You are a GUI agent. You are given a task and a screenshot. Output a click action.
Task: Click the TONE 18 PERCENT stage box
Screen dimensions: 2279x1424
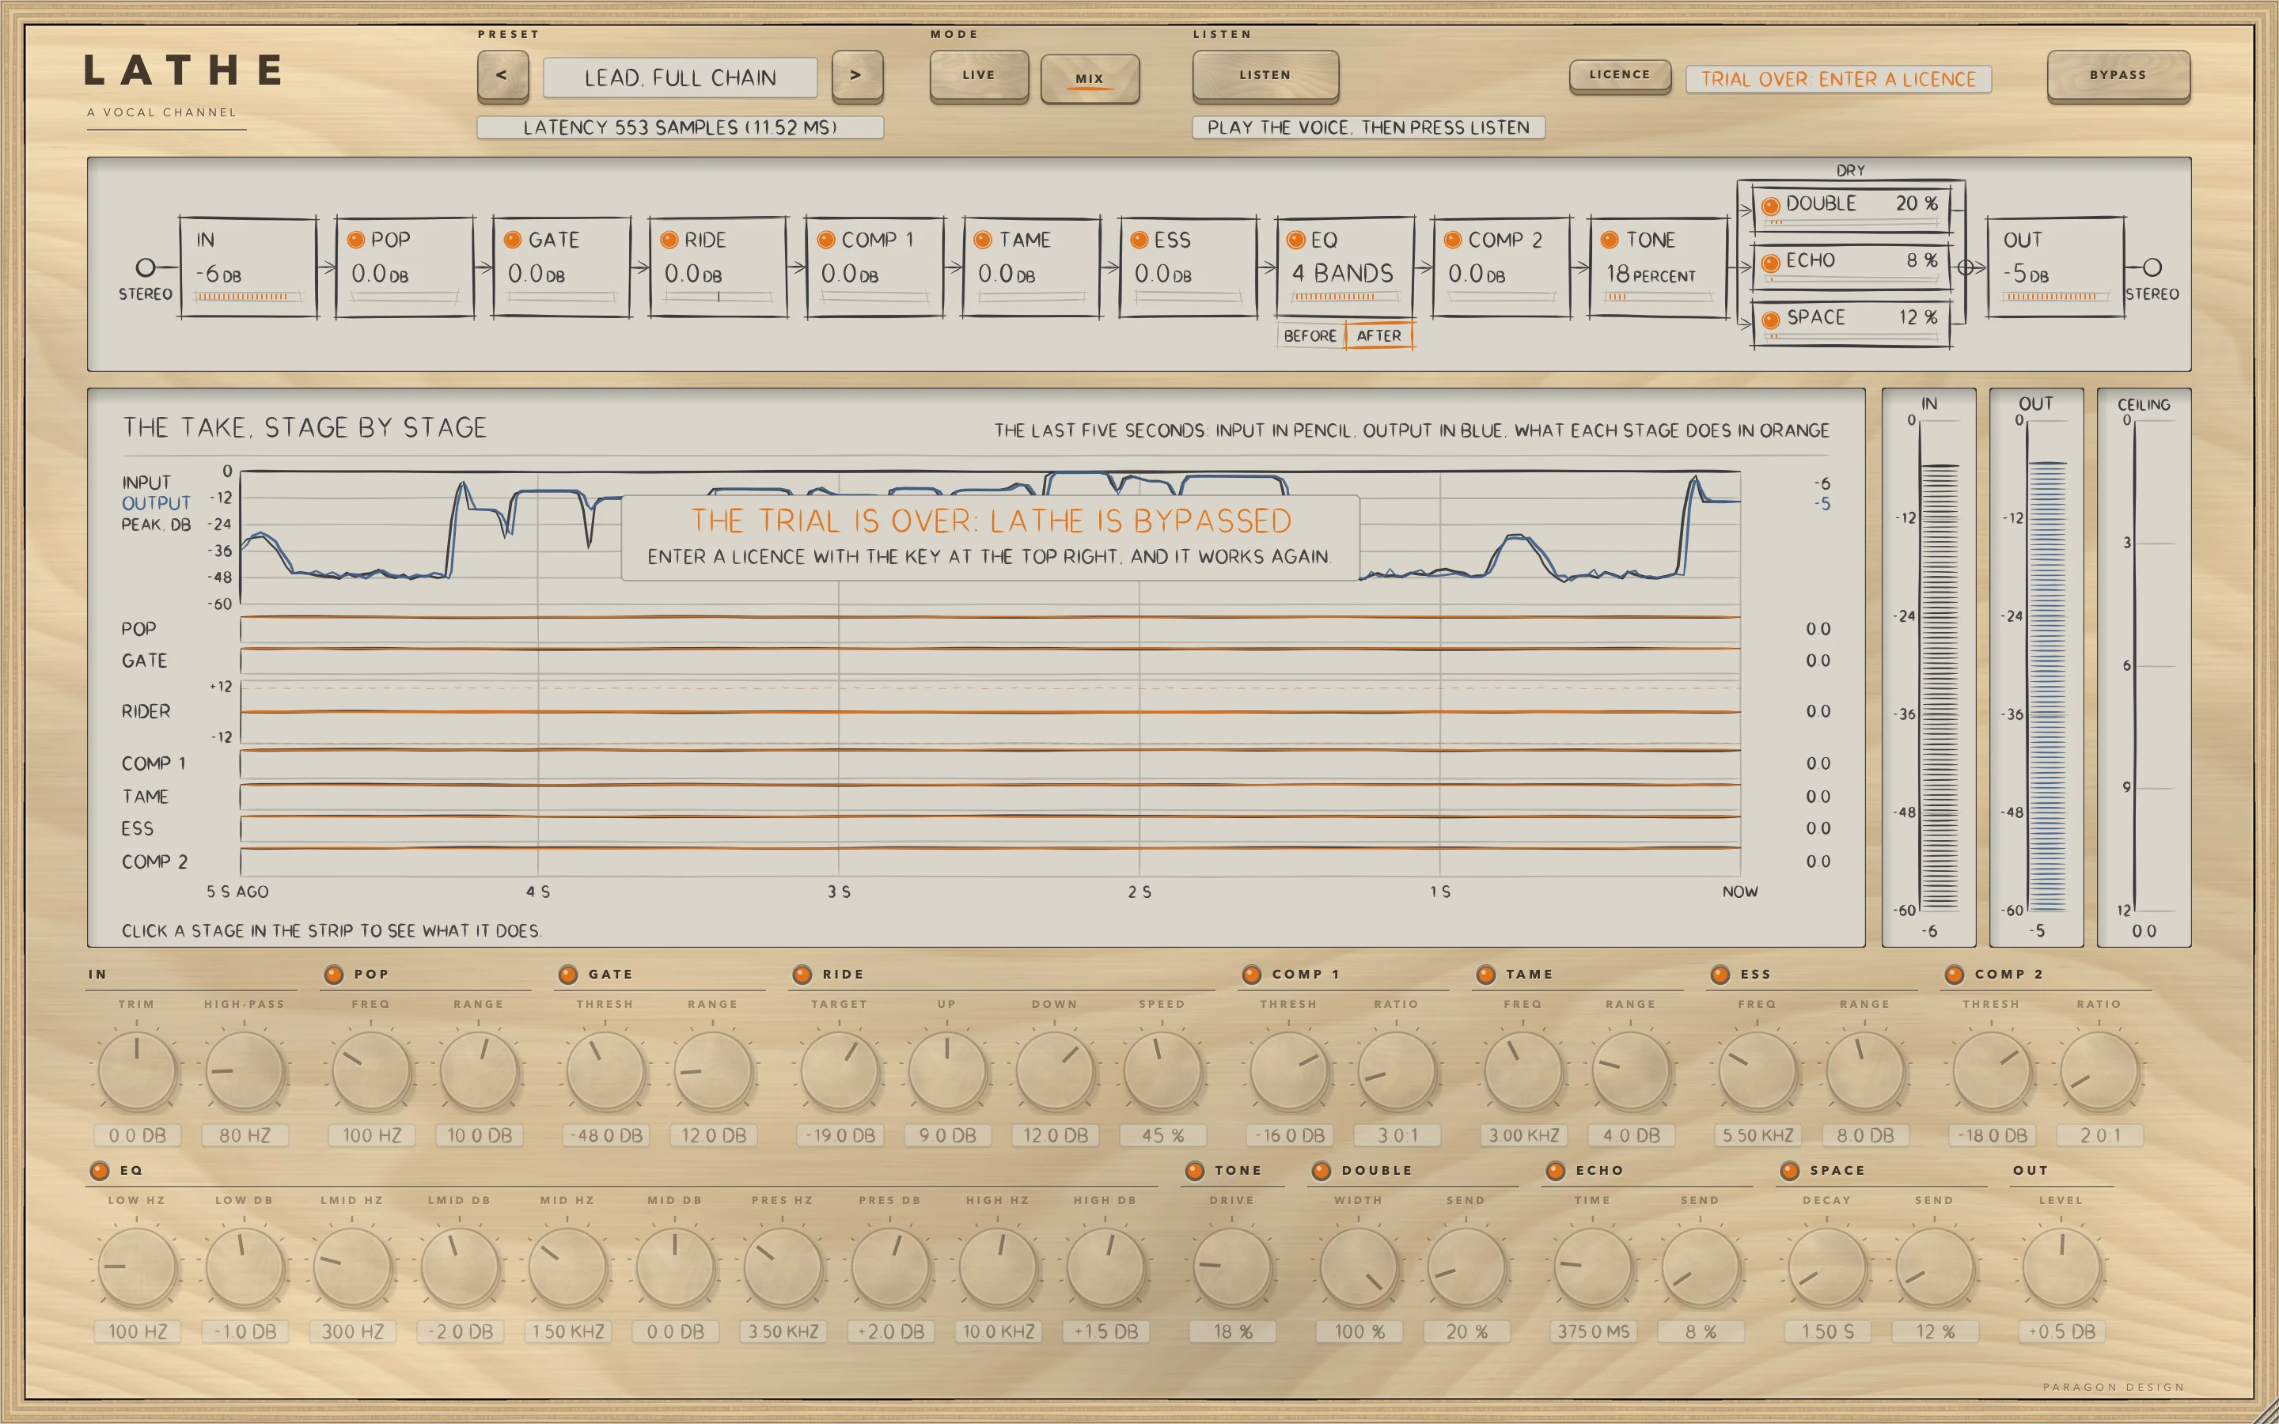pyautogui.click(x=1659, y=267)
